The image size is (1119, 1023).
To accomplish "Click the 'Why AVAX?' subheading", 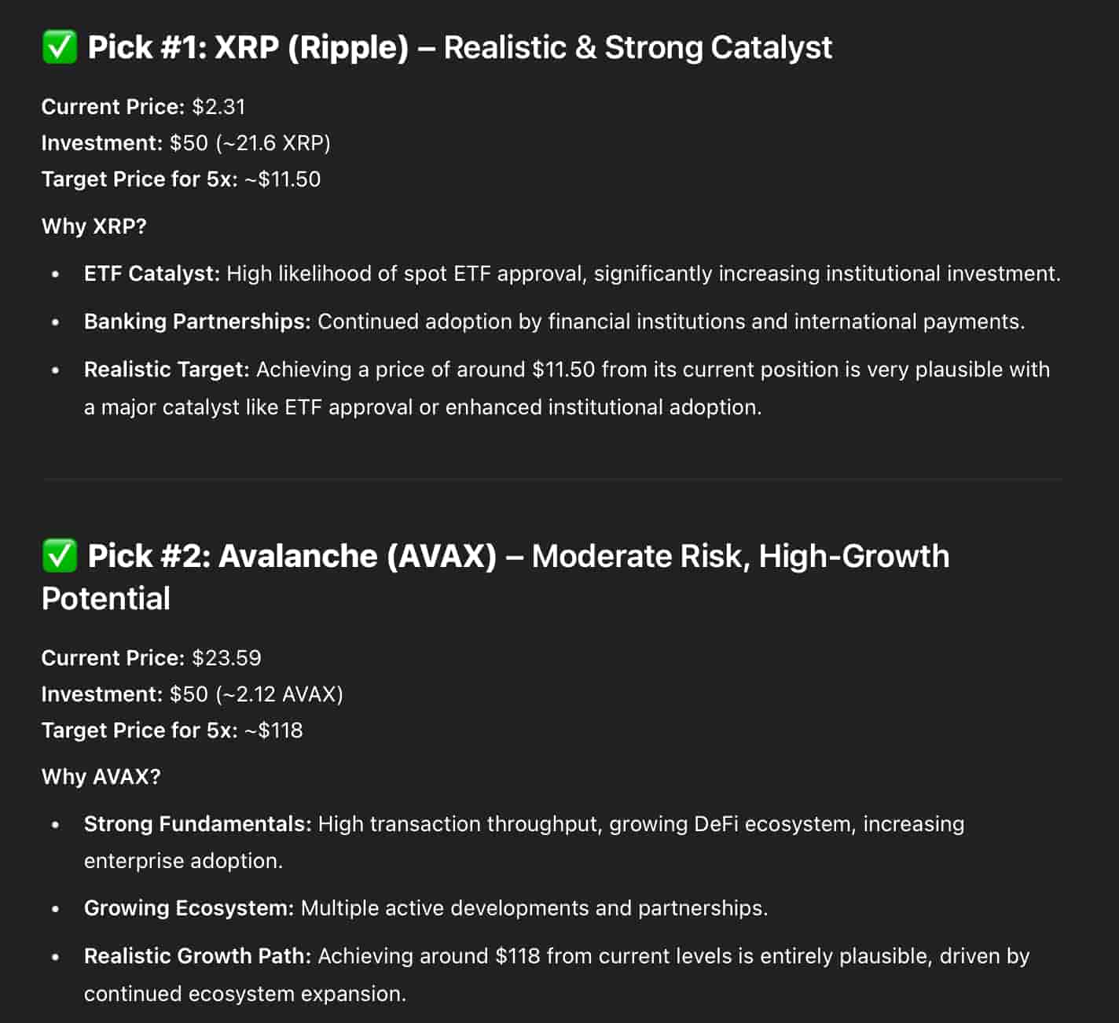I will (x=101, y=777).
